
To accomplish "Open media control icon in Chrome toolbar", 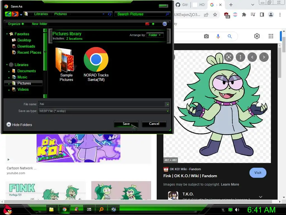I will [253, 15].
